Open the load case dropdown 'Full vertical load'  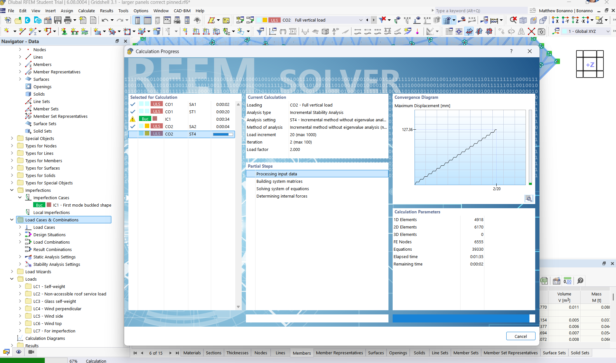(x=360, y=20)
